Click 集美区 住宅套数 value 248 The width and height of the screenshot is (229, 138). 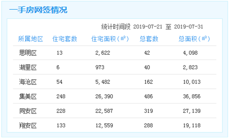(x=61, y=96)
